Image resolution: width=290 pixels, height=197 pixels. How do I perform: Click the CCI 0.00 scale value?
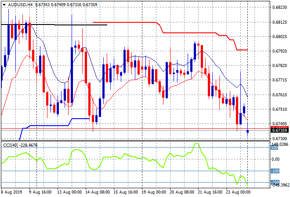(276, 159)
